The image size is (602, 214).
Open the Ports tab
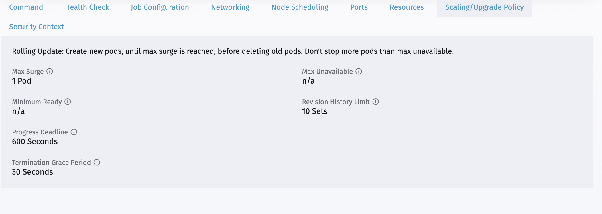pyautogui.click(x=359, y=7)
